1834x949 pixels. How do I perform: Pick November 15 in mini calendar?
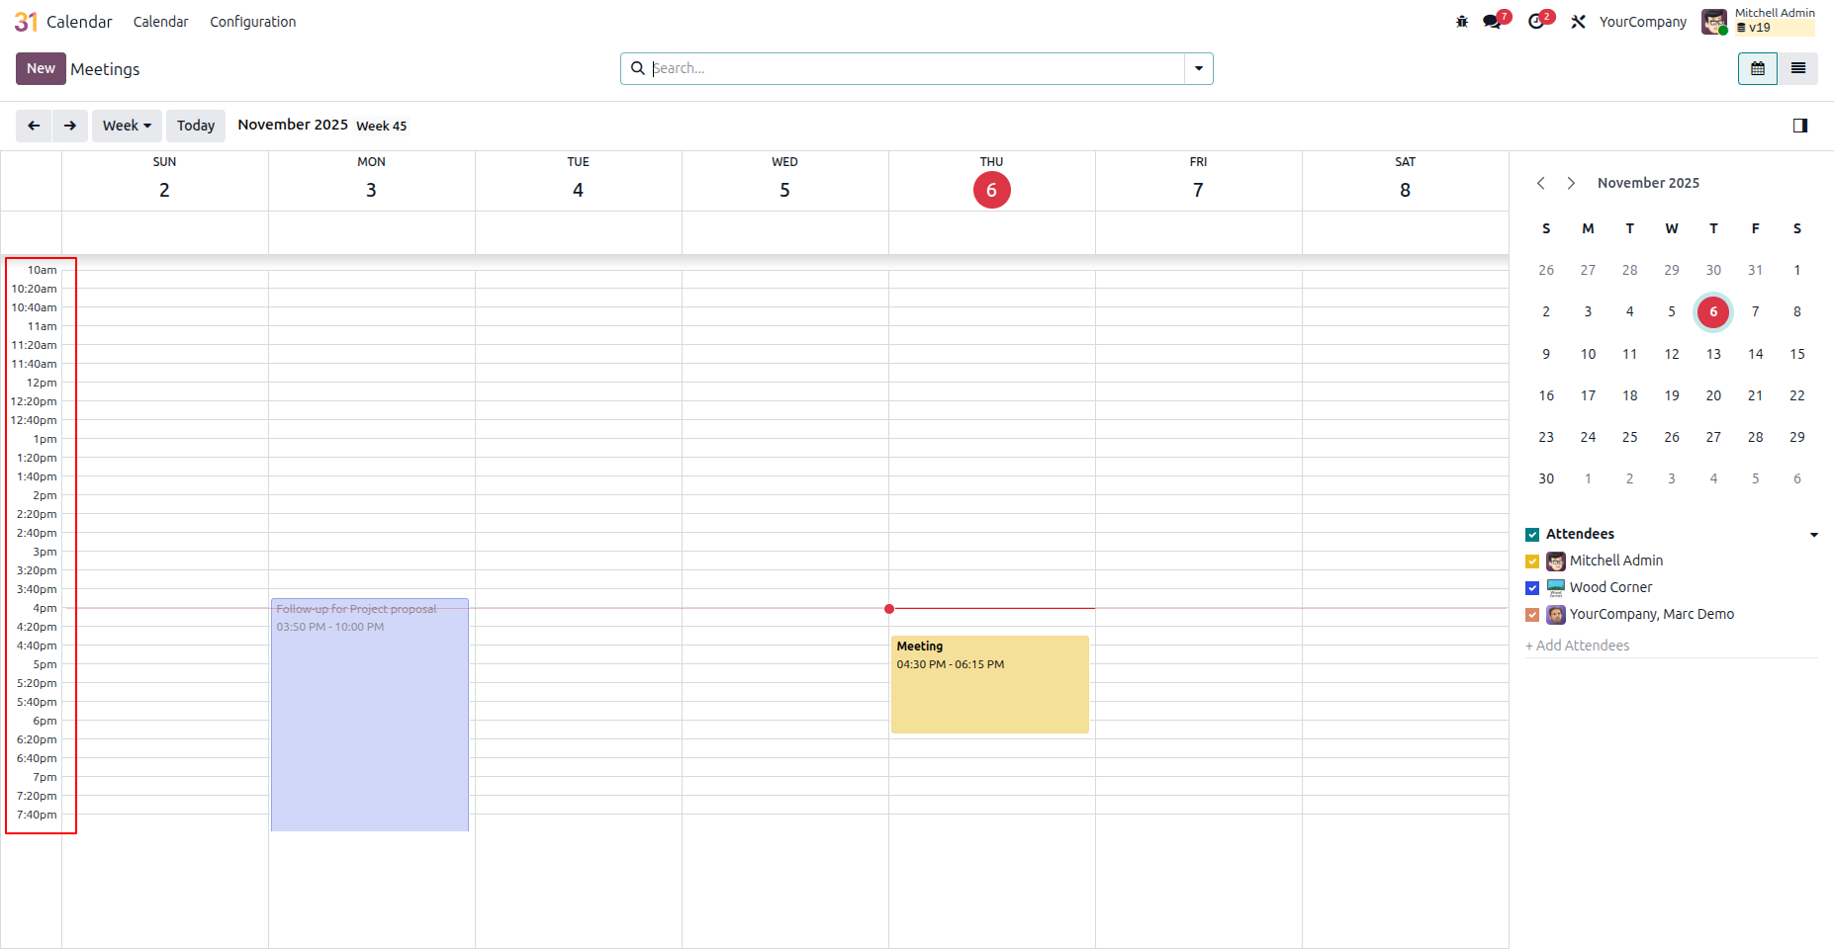point(1797,354)
